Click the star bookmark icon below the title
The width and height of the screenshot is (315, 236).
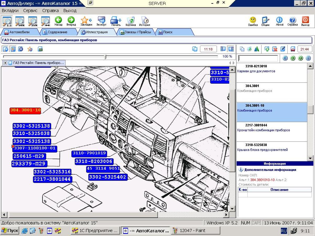(x=30, y=49)
